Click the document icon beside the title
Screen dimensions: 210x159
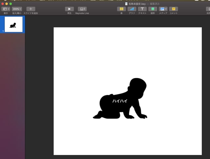click(127, 4)
